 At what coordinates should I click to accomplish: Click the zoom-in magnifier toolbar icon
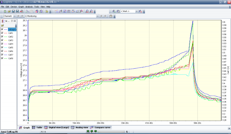coord(87,11)
